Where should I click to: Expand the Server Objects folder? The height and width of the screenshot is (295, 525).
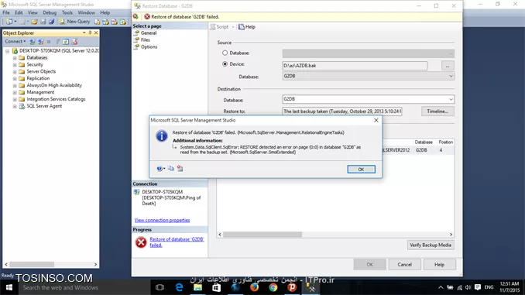tap(15, 72)
